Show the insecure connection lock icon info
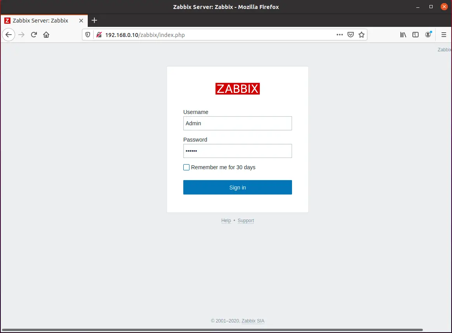Screen dimensions: 452x333 point(99,35)
